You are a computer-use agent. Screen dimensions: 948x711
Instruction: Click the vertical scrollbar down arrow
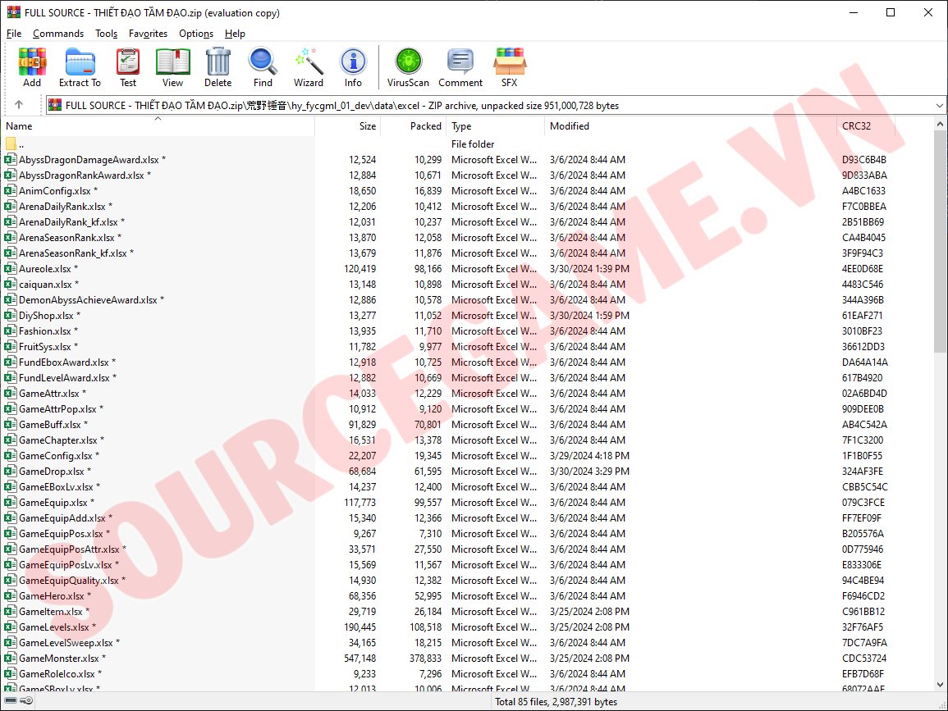coord(940,685)
